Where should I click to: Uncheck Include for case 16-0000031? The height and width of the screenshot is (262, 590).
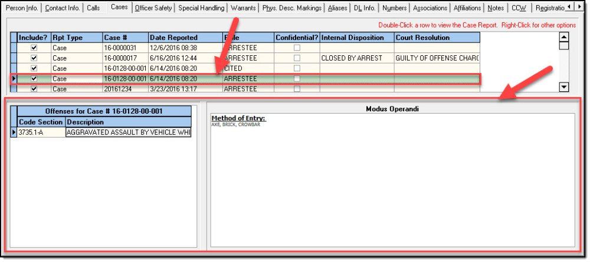34,48
